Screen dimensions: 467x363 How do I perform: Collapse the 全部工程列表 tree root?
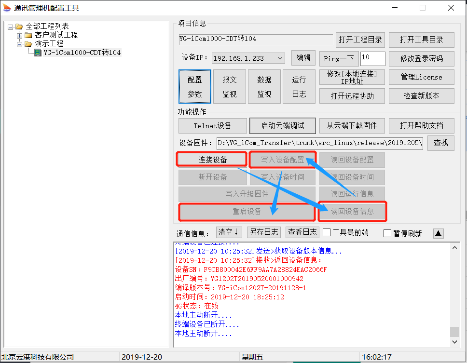pos(11,27)
